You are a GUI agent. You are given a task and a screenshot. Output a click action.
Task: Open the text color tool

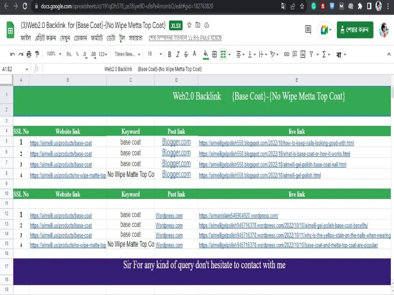pos(194,54)
